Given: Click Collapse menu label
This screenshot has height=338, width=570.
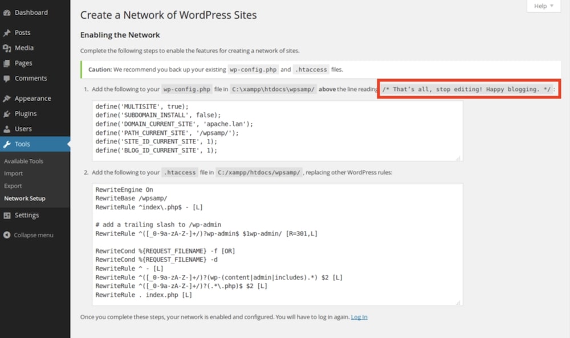Looking at the screenshot, I should [x=34, y=235].
